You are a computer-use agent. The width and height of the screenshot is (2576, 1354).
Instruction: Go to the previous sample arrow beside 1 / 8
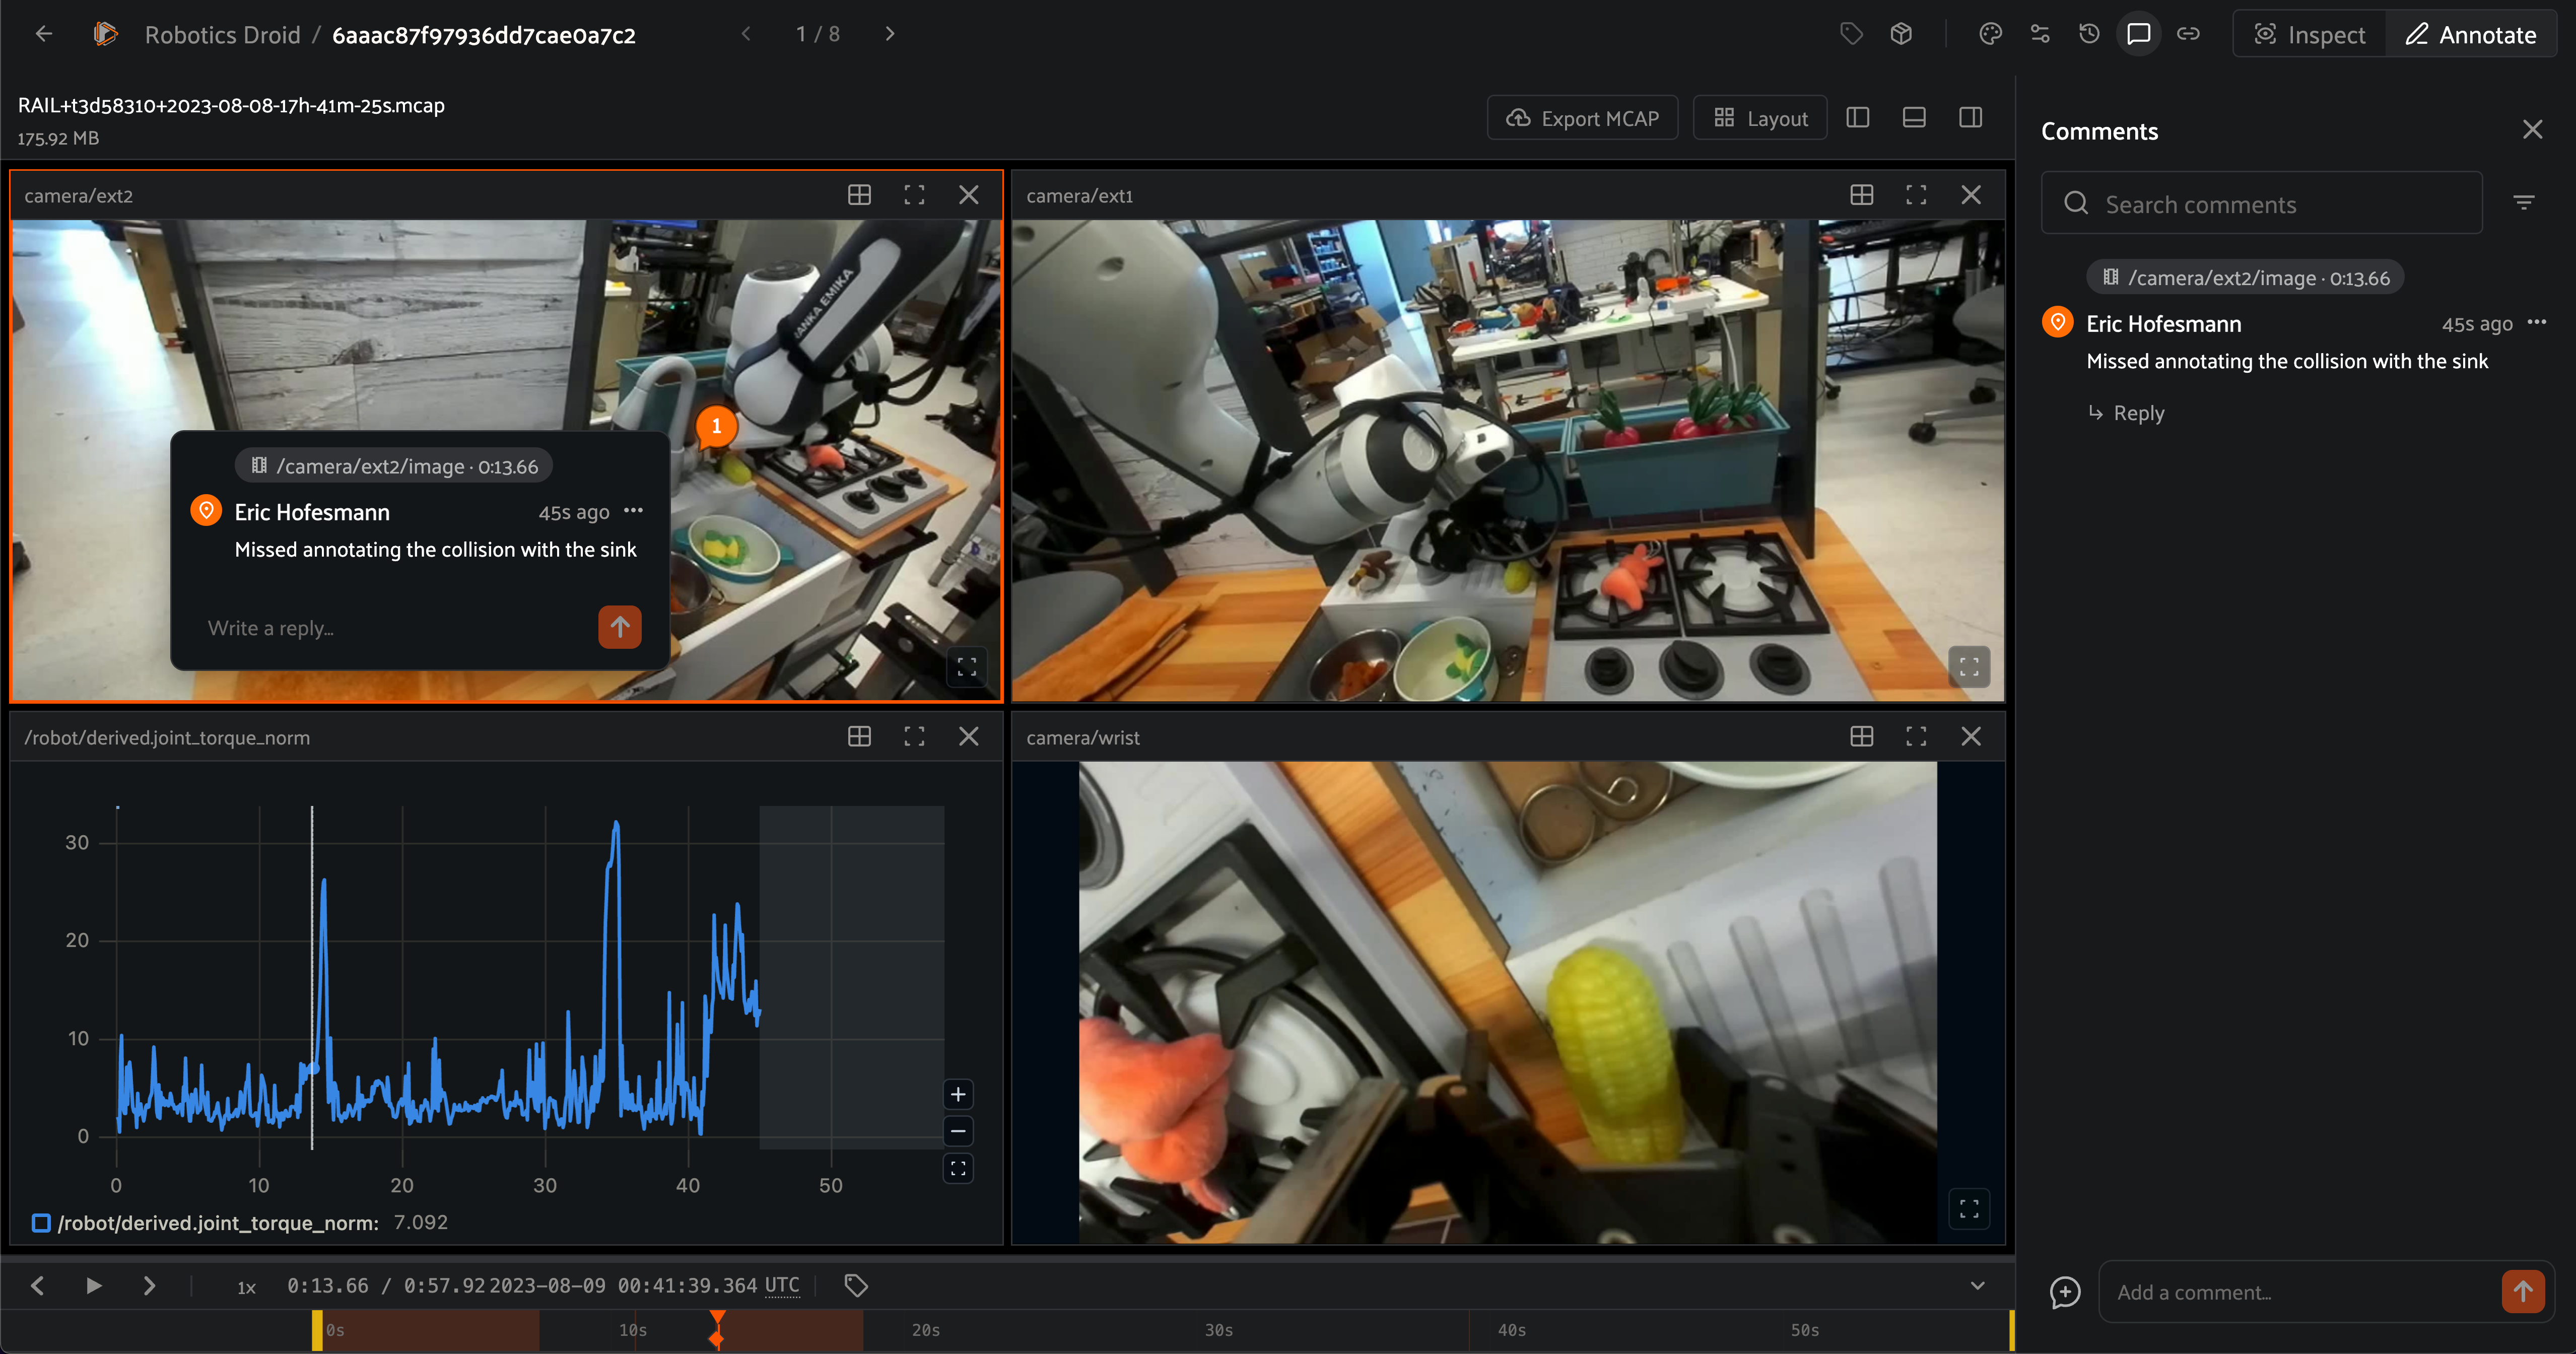click(746, 34)
